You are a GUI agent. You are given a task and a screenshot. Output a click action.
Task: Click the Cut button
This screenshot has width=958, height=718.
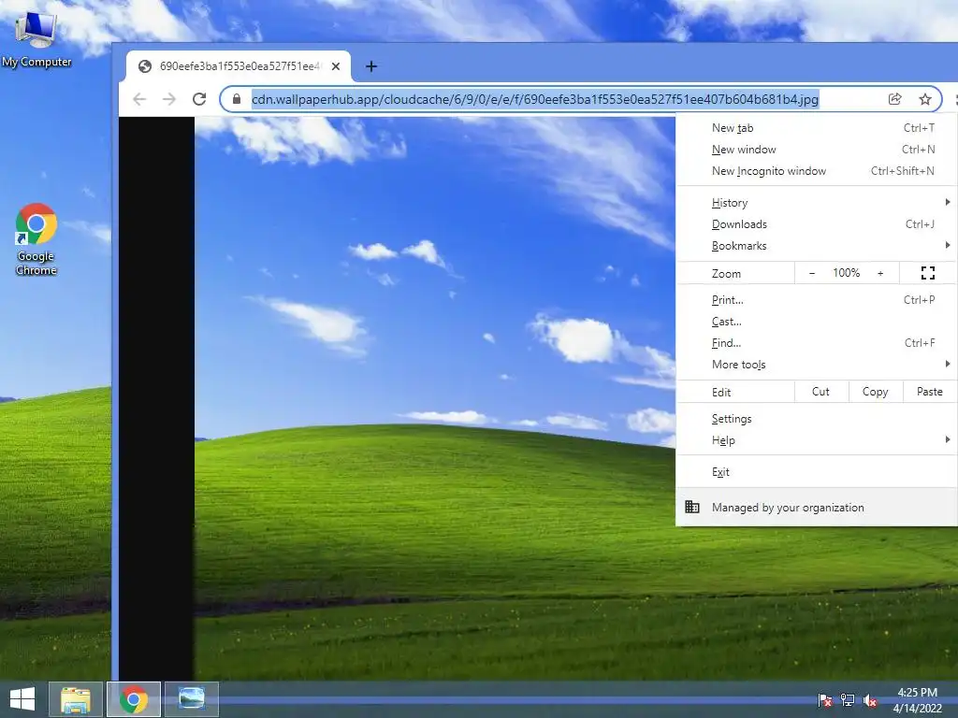pos(821,392)
